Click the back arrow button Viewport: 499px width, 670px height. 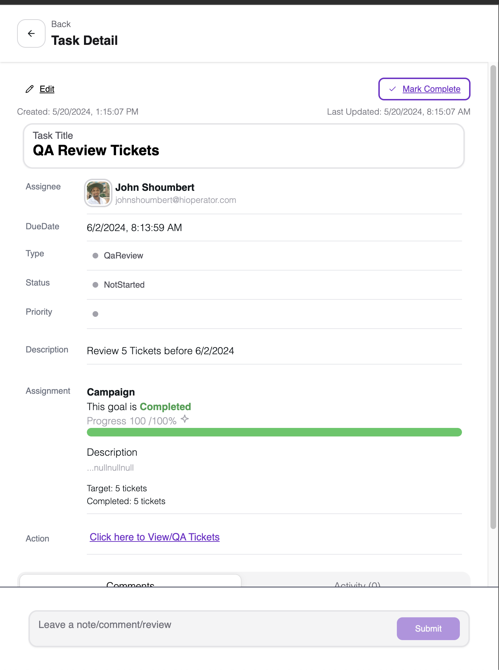(x=31, y=33)
